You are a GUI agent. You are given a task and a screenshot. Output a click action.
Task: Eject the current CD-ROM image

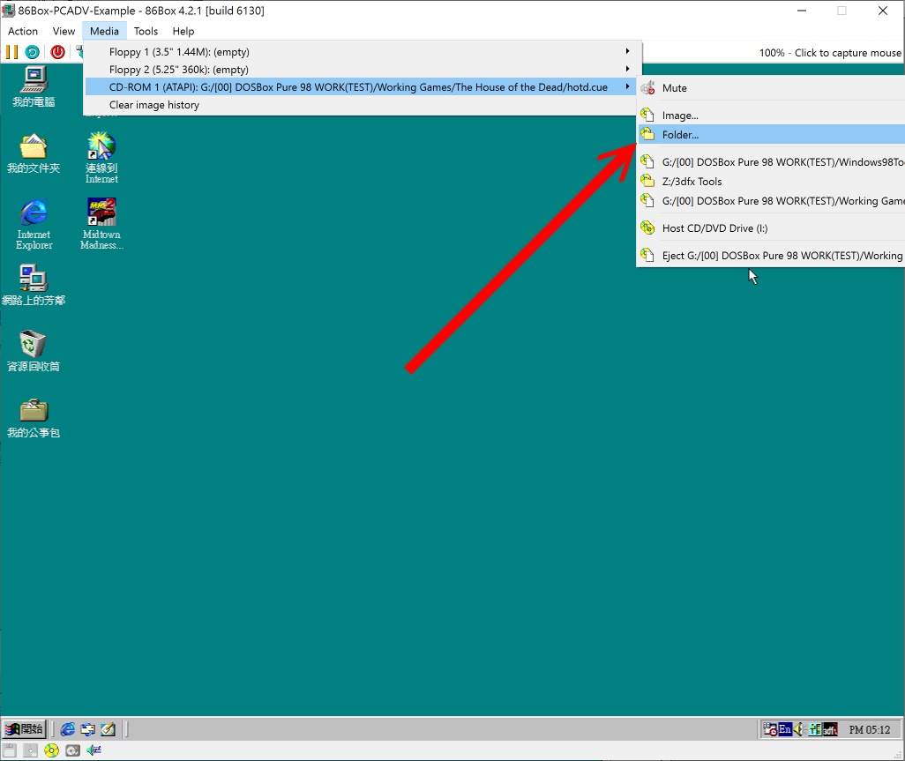point(771,256)
